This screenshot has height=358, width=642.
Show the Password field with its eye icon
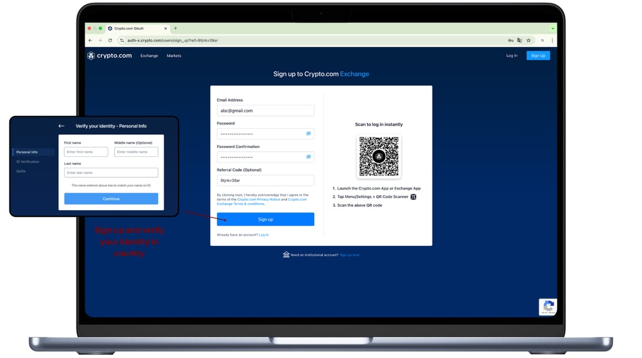point(308,134)
